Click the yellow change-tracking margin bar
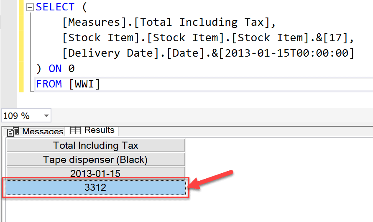The width and height of the screenshot is (373, 222). pyautogui.click(x=21, y=46)
